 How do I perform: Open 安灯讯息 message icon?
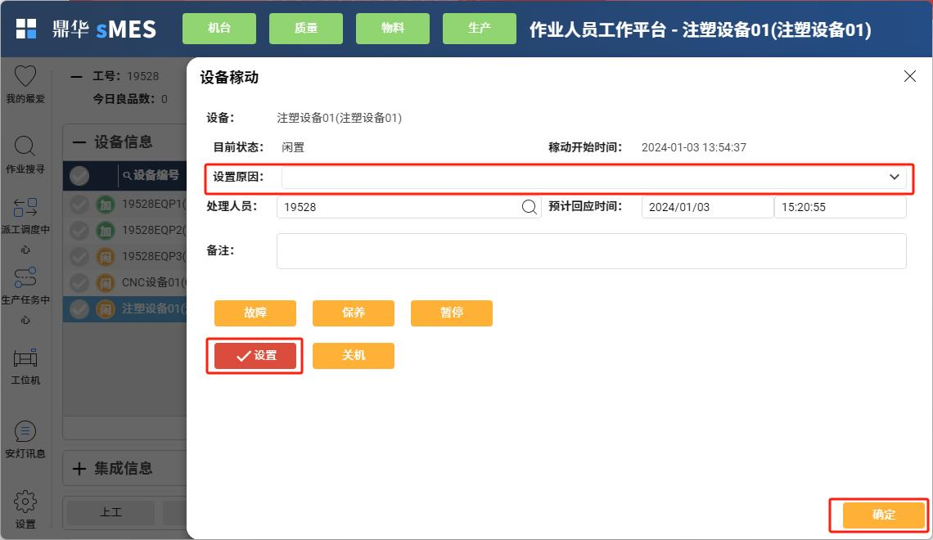click(x=25, y=432)
